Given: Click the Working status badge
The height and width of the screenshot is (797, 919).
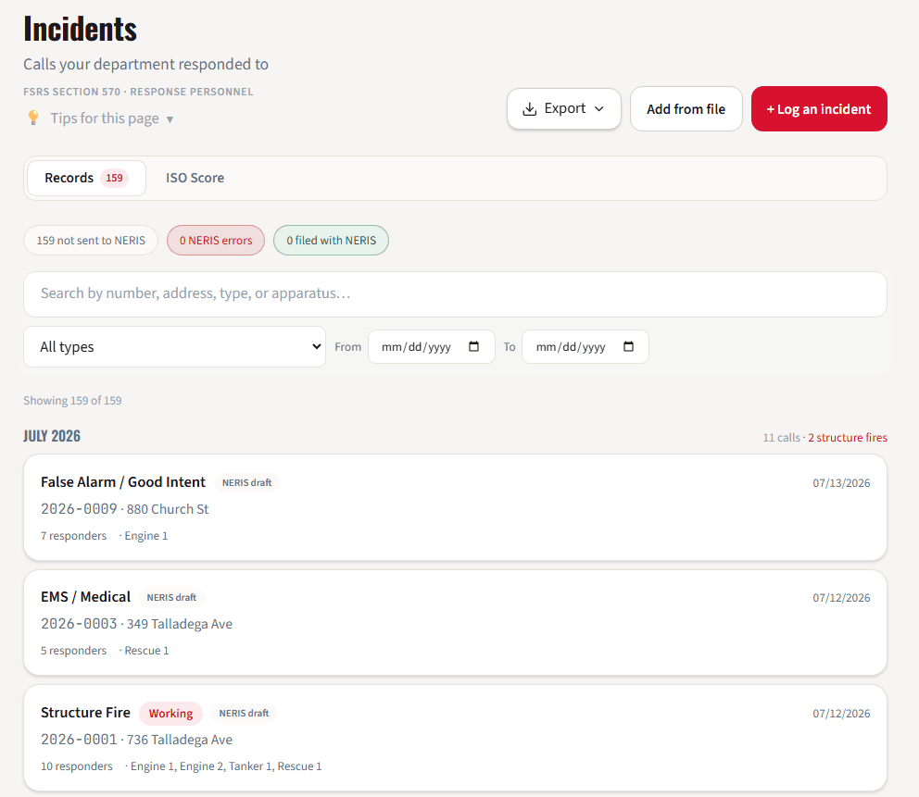Looking at the screenshot, I should point(170,714).
